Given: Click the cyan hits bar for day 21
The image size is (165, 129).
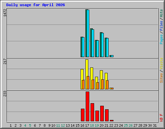Looking at the screenshot, I should pyautogui.click(x=107, y=48).
